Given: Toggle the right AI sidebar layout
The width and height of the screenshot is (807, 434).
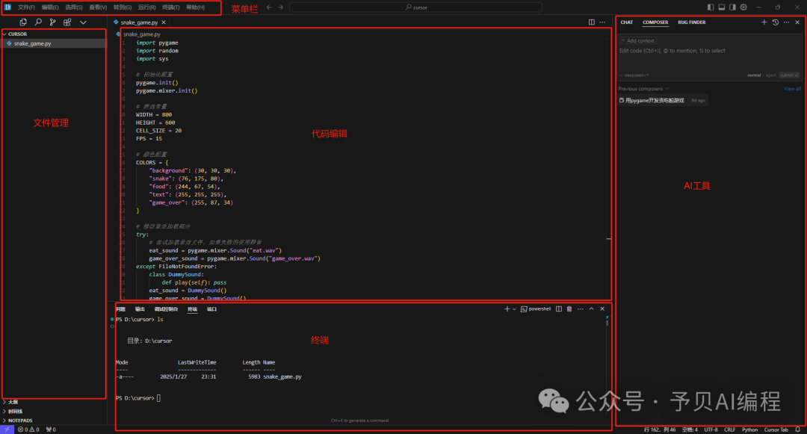Looking at the screenshot, I should (732, 7).
